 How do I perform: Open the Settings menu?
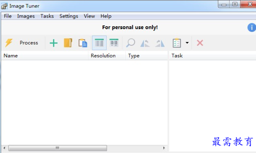click(x=69, y=16)
